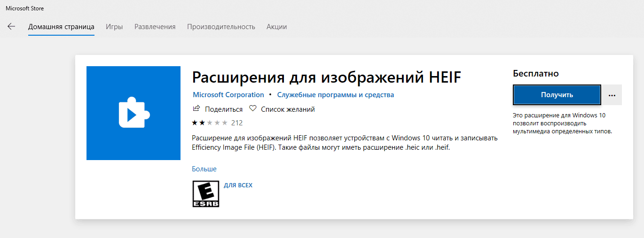This screenshot has width=644, height=238.
Task: Click the 212 ratings count
Action: point(237,123)
